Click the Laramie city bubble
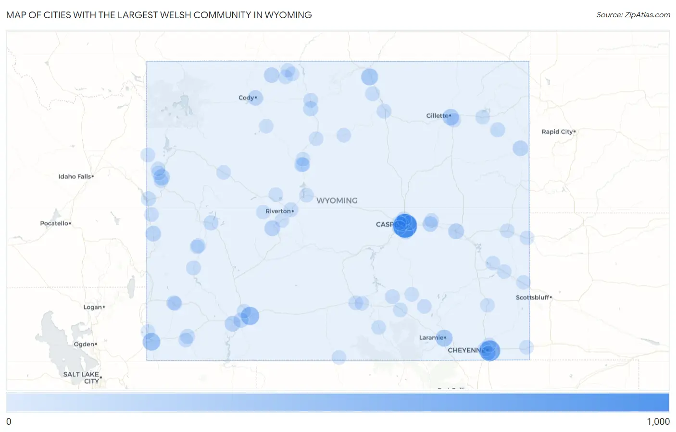Image resolution: width=676 pixels, height=432 pixels. click(444, 338)
